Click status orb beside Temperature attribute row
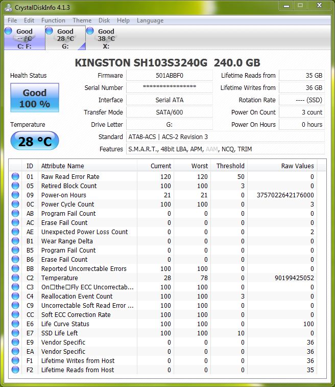 [15, 278]
